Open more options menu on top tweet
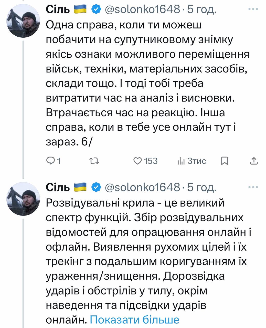The width and height of the screenshot is (266, 328). (x=253, y=9)
